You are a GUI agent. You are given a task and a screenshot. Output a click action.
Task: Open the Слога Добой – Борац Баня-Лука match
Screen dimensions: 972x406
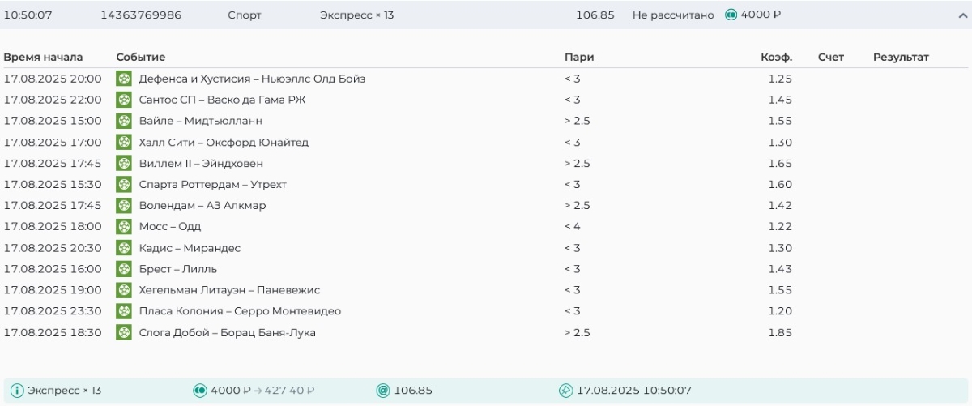click(227, 332)
